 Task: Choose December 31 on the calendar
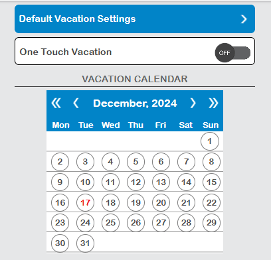point(85,243)
